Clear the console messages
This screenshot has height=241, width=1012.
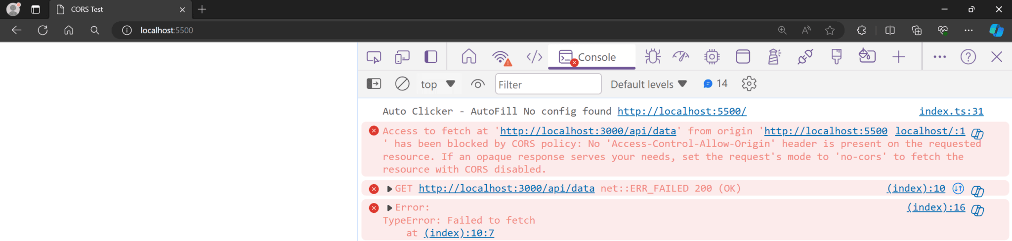402,84
